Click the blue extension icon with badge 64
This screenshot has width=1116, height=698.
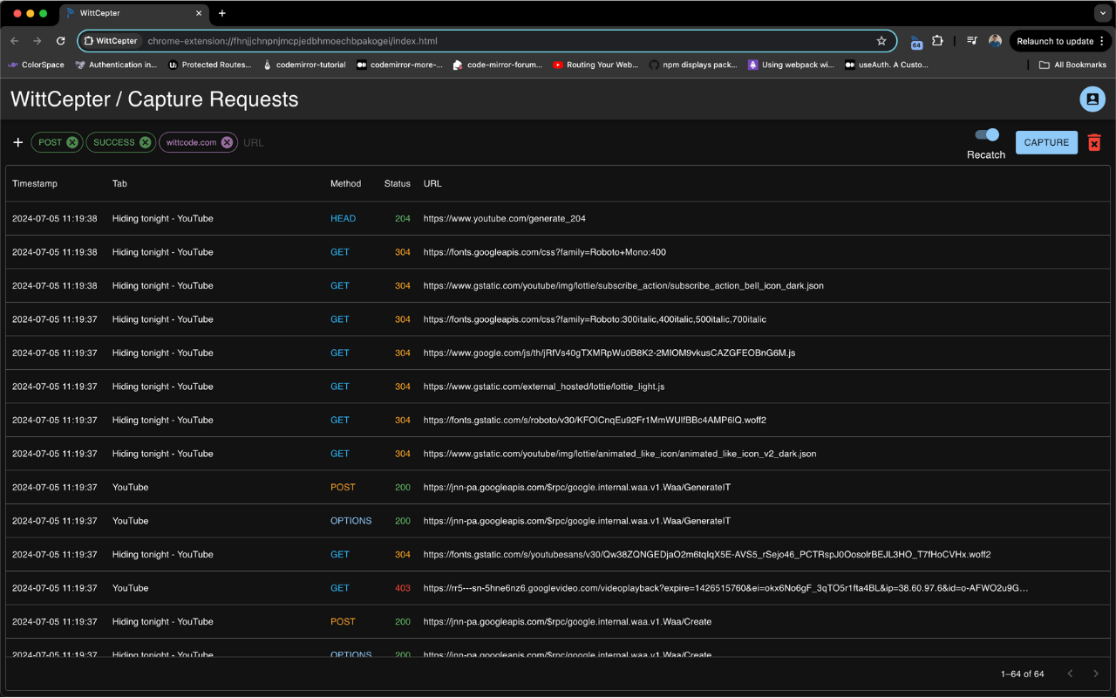pos(916,42)
